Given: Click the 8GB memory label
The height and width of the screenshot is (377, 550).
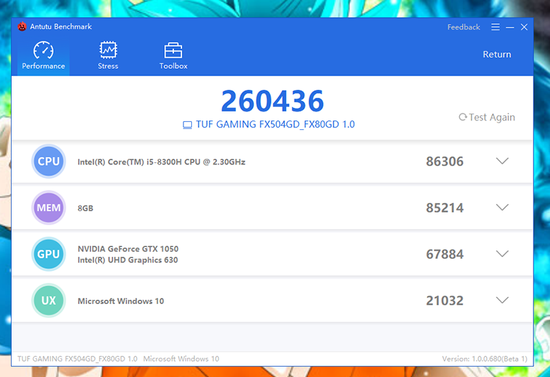Looking at the screenshot, I should pos(85,208).
